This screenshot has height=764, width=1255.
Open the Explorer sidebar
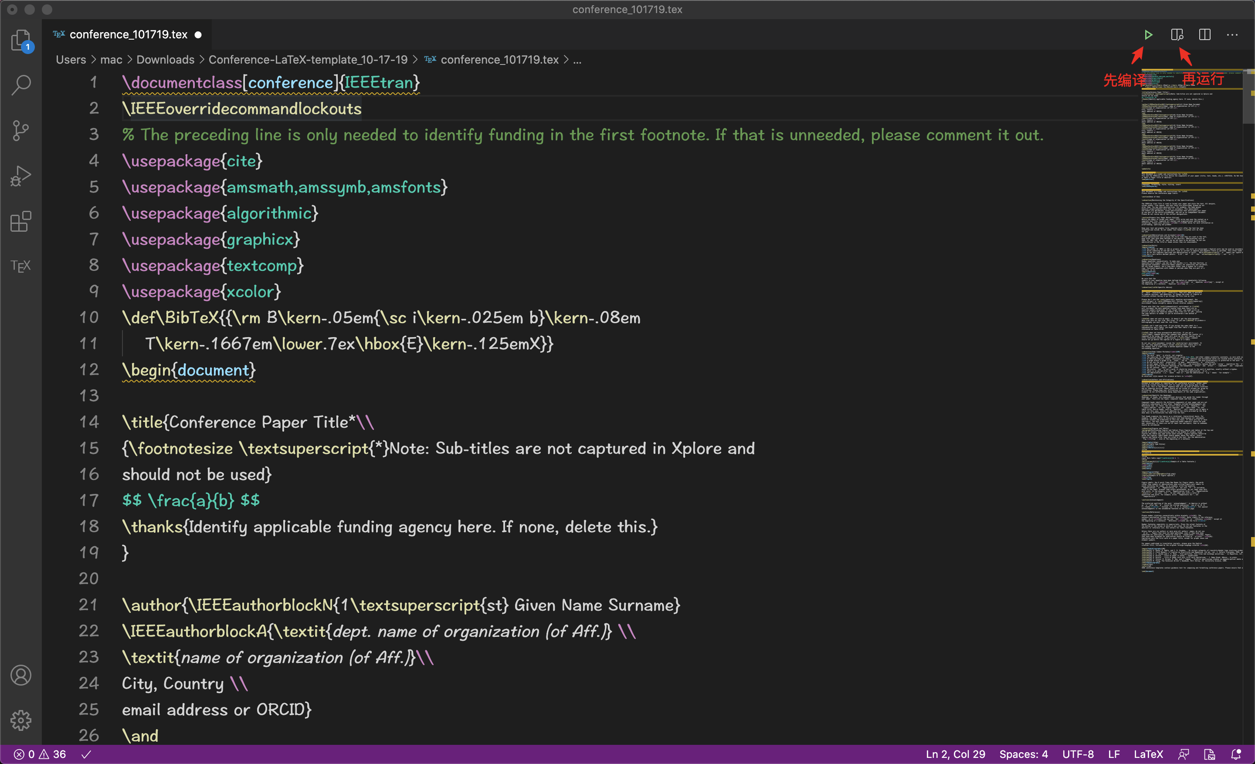pos(21,42)
